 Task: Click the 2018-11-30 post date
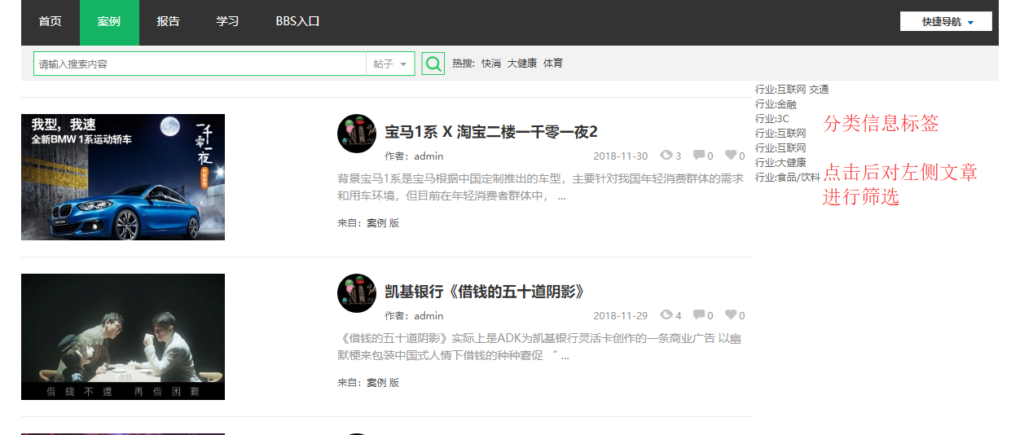coord(621,156)
